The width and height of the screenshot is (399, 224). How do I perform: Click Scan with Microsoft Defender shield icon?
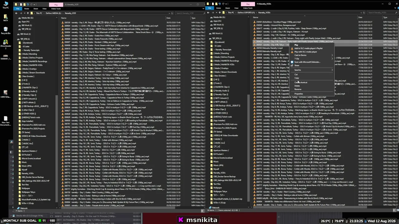pos(292,62)
